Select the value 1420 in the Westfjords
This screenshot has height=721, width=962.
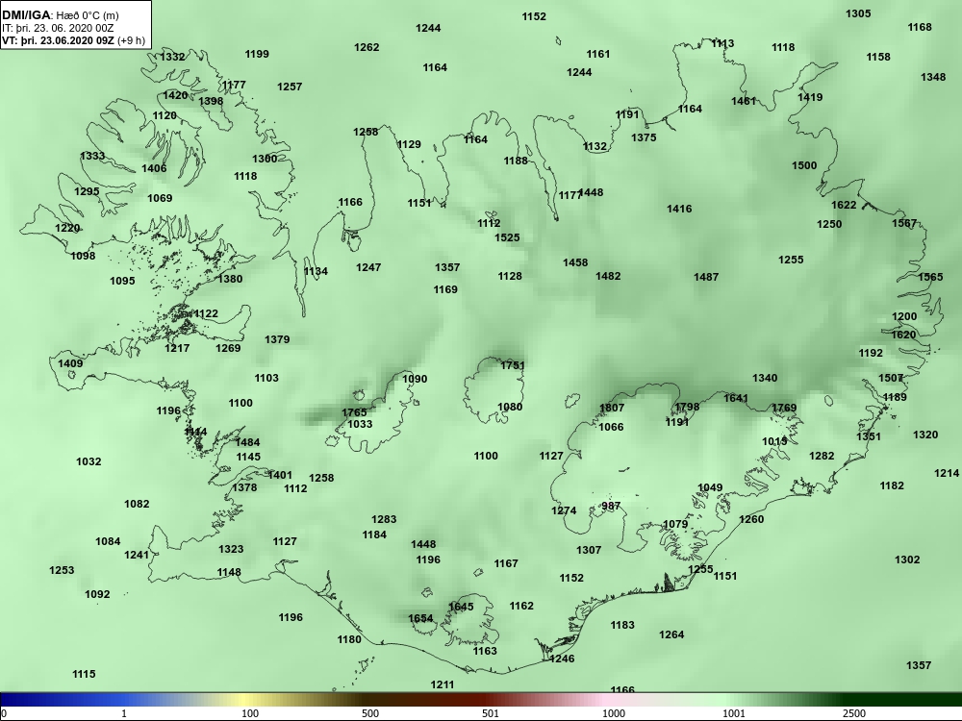pyautogui.click(x=175, y=95)
